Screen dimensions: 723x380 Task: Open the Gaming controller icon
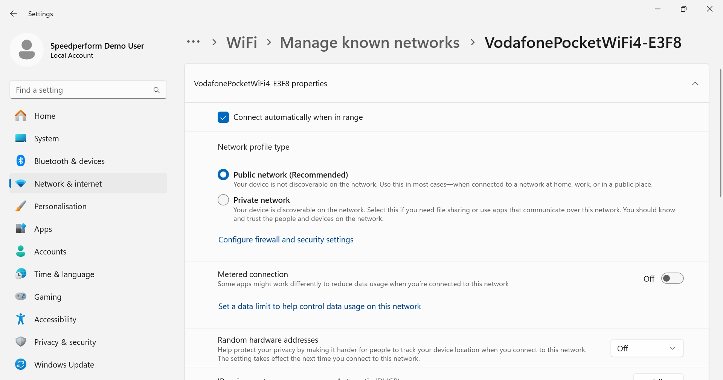click(x=21, y=297)
